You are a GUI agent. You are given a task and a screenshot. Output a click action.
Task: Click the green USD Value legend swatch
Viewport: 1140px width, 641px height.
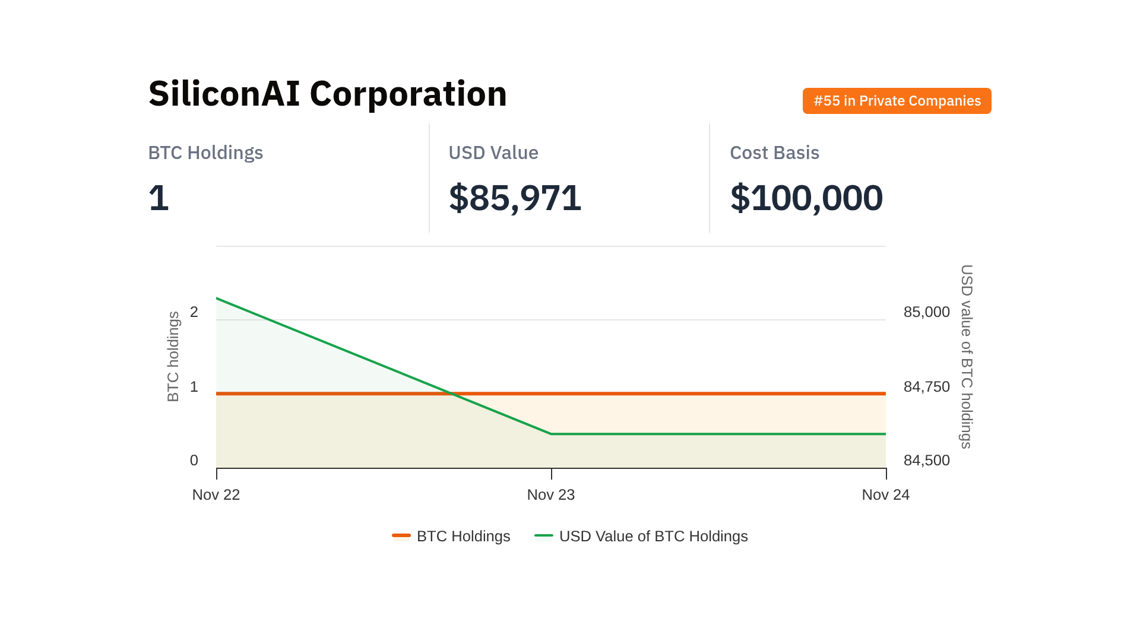click(544, 536)
